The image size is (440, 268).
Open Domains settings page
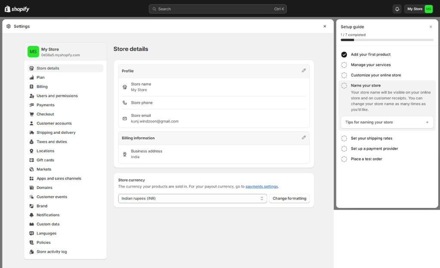click(44, 188)
